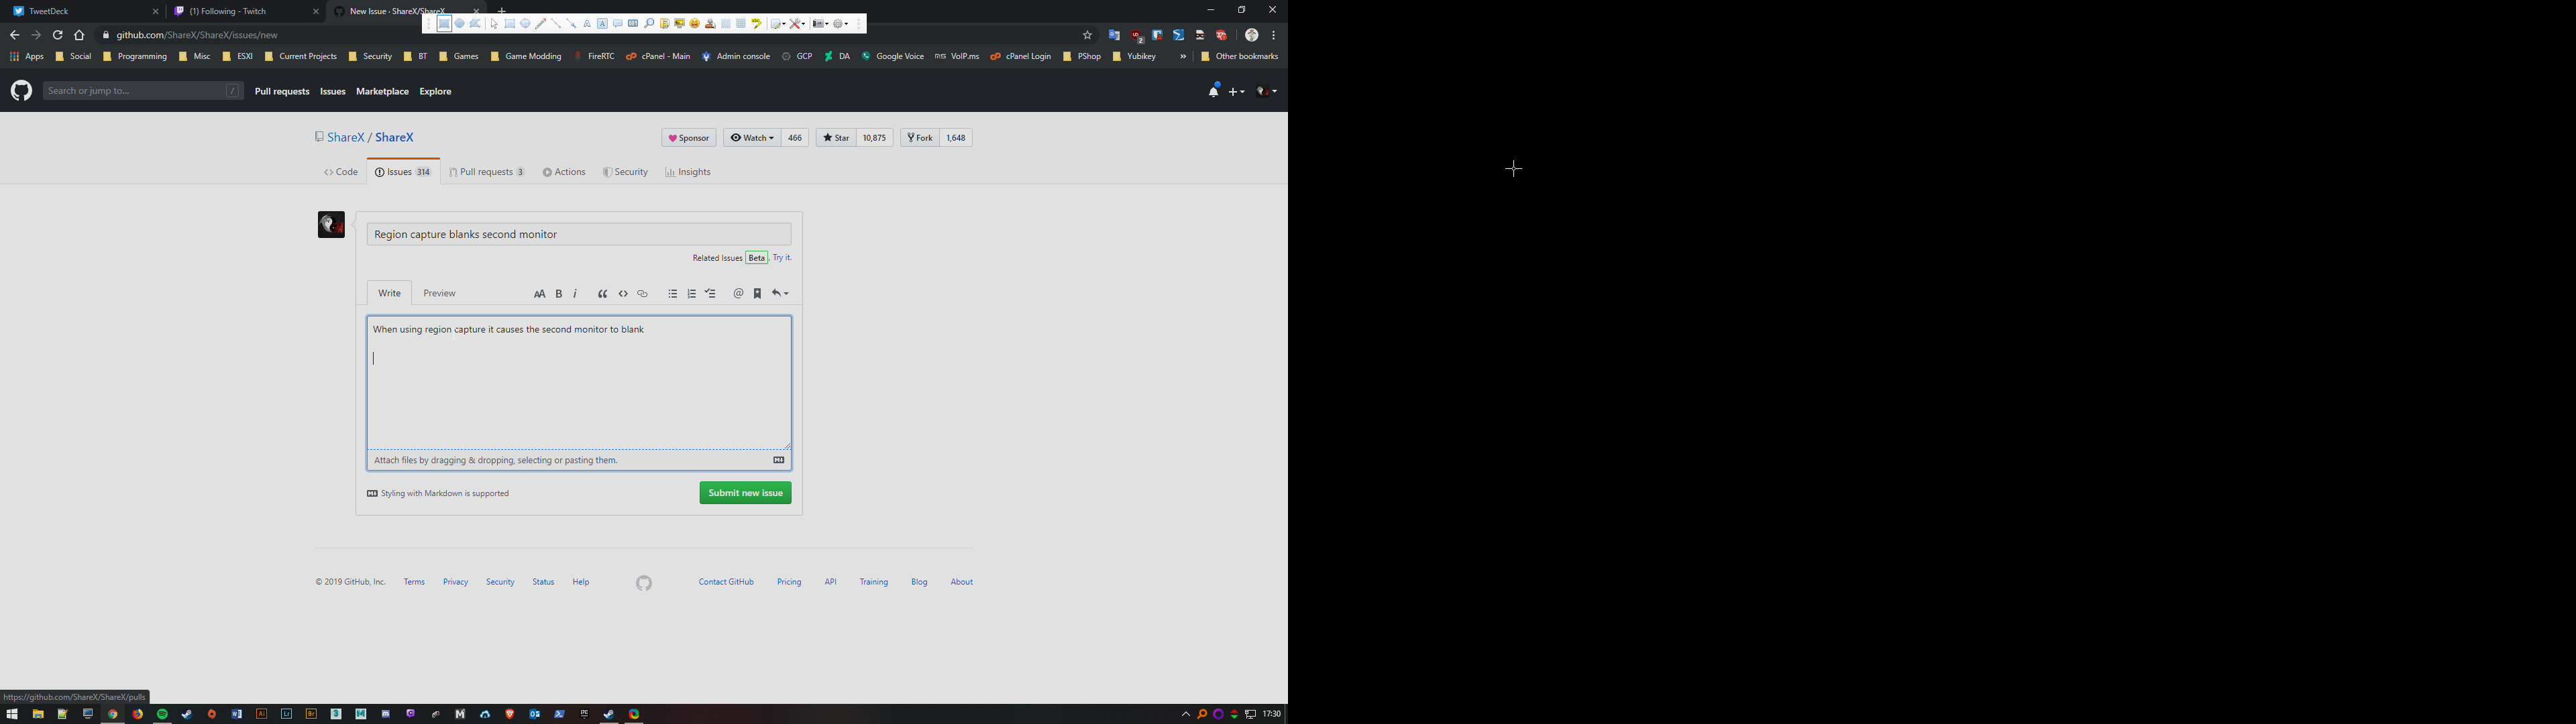Bookmark this page with star icon
The width and height of the screenshot is (2576, 724).
[1087, 35]
